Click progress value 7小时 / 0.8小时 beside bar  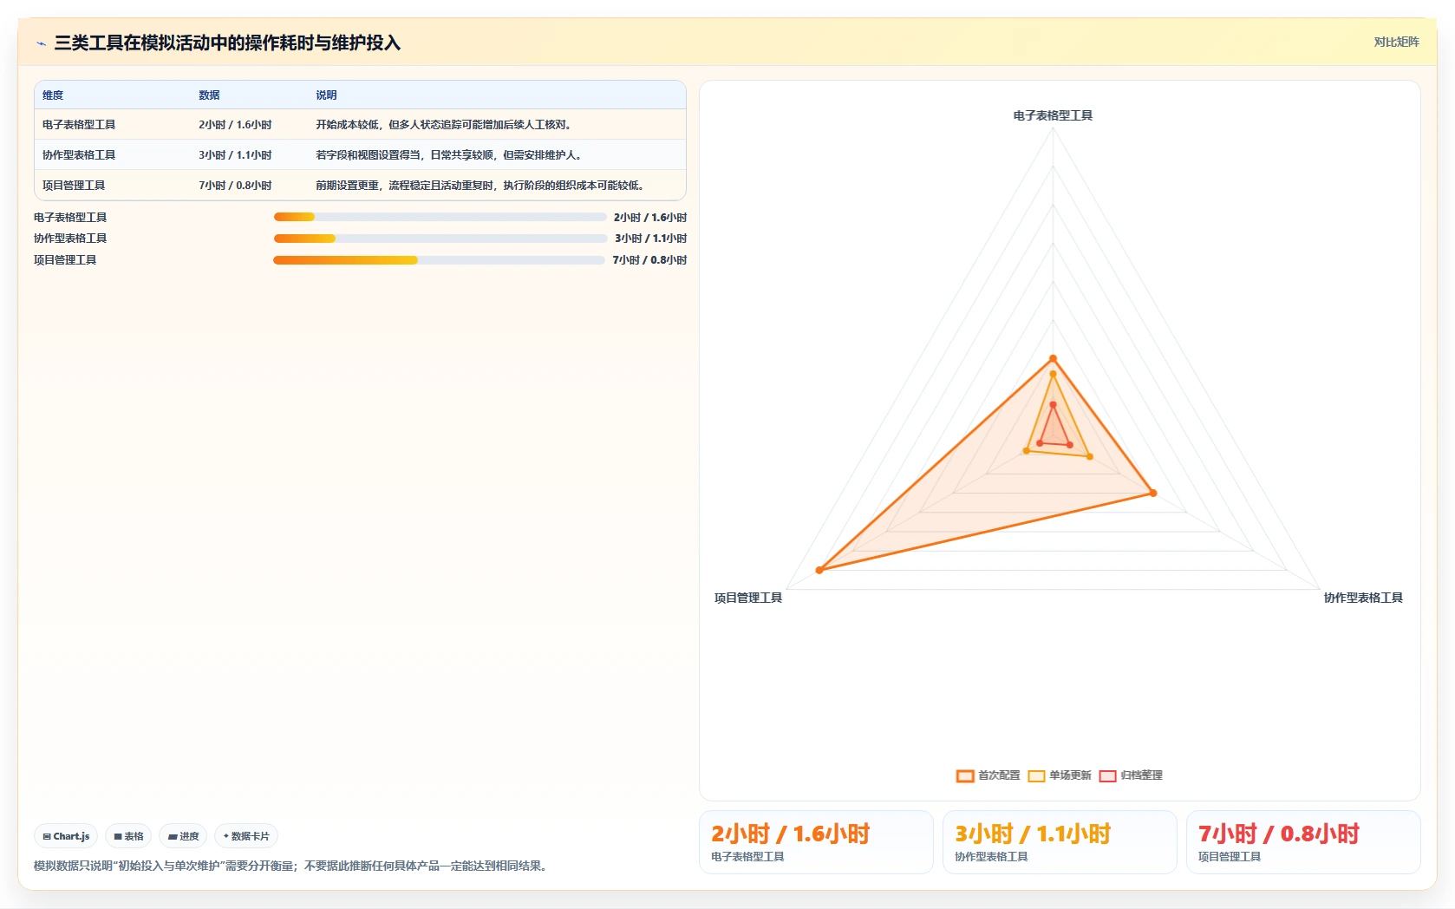click(x=649, y=260)
